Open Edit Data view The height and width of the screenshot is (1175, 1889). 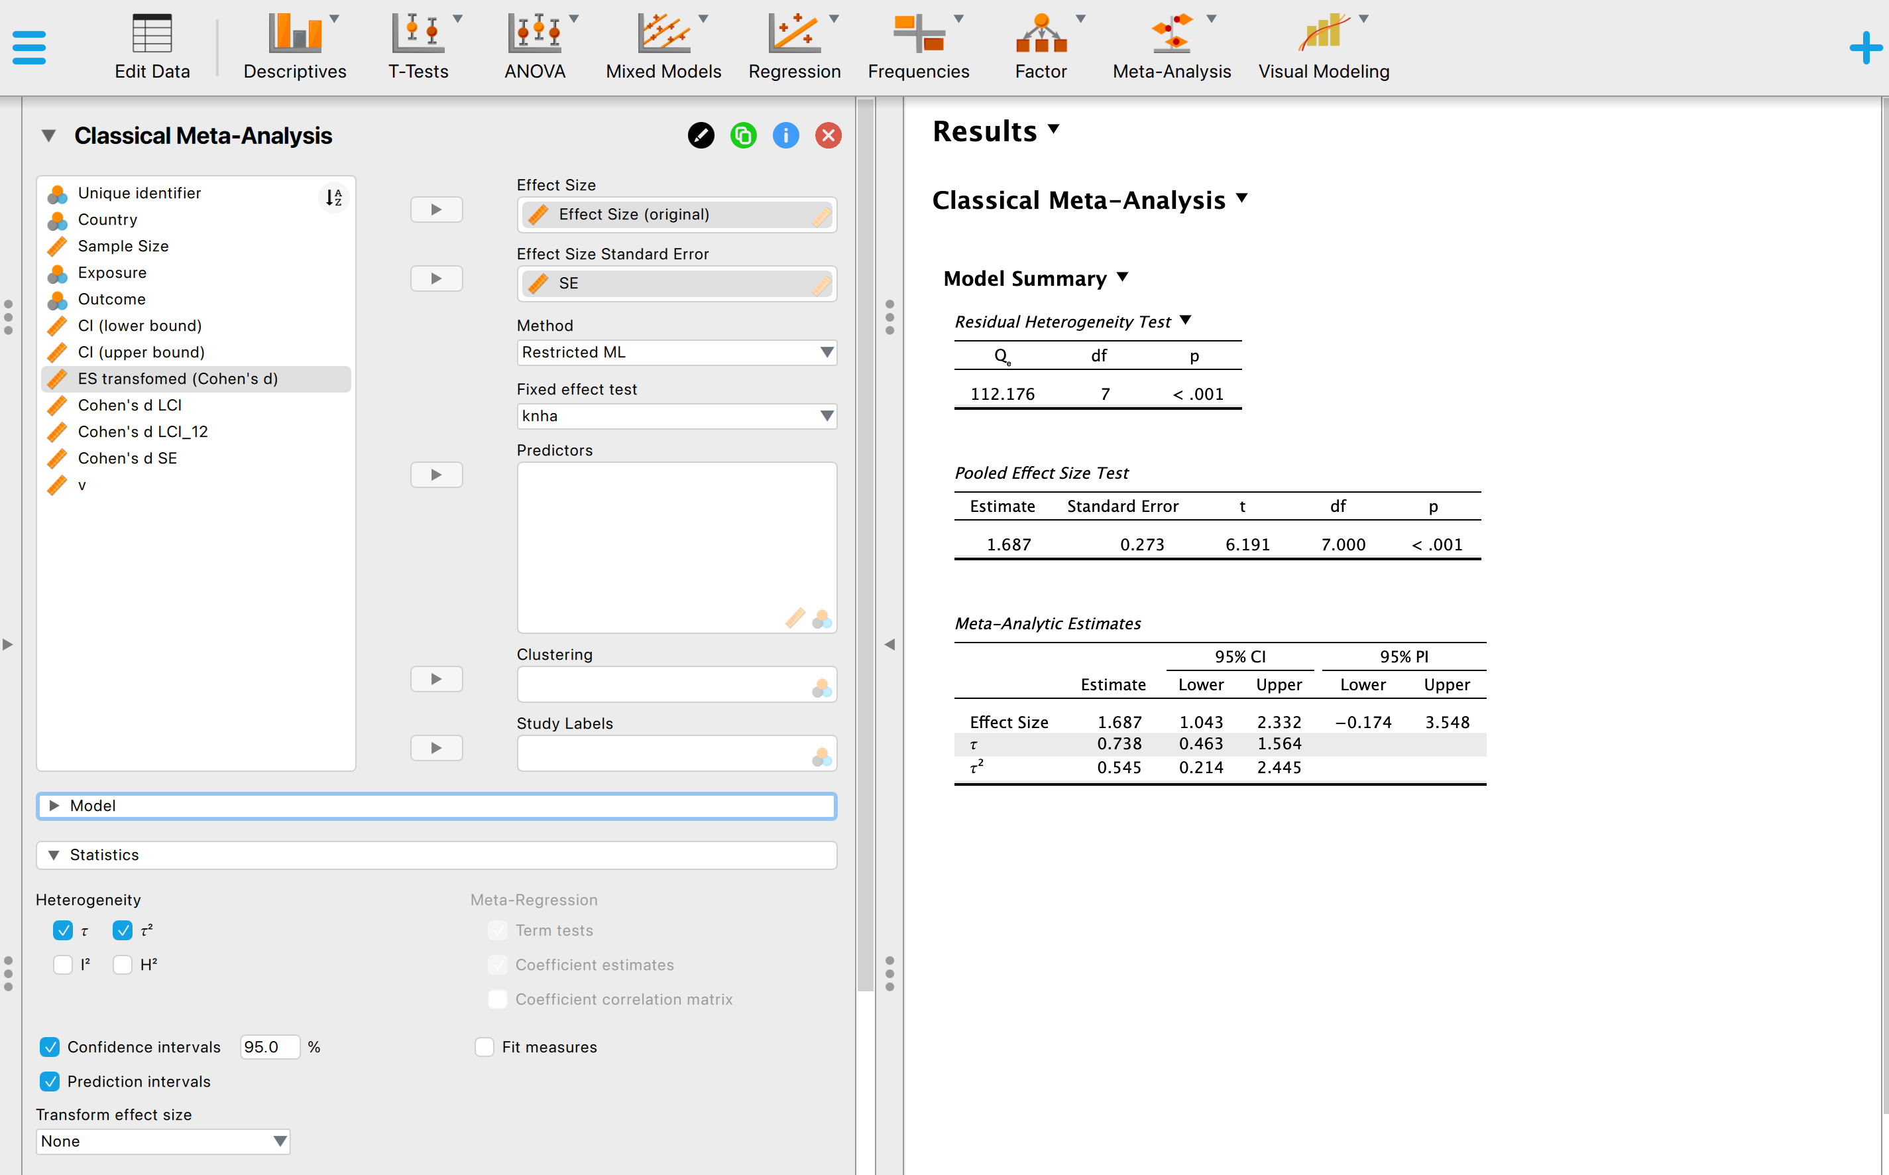[152, 47]
